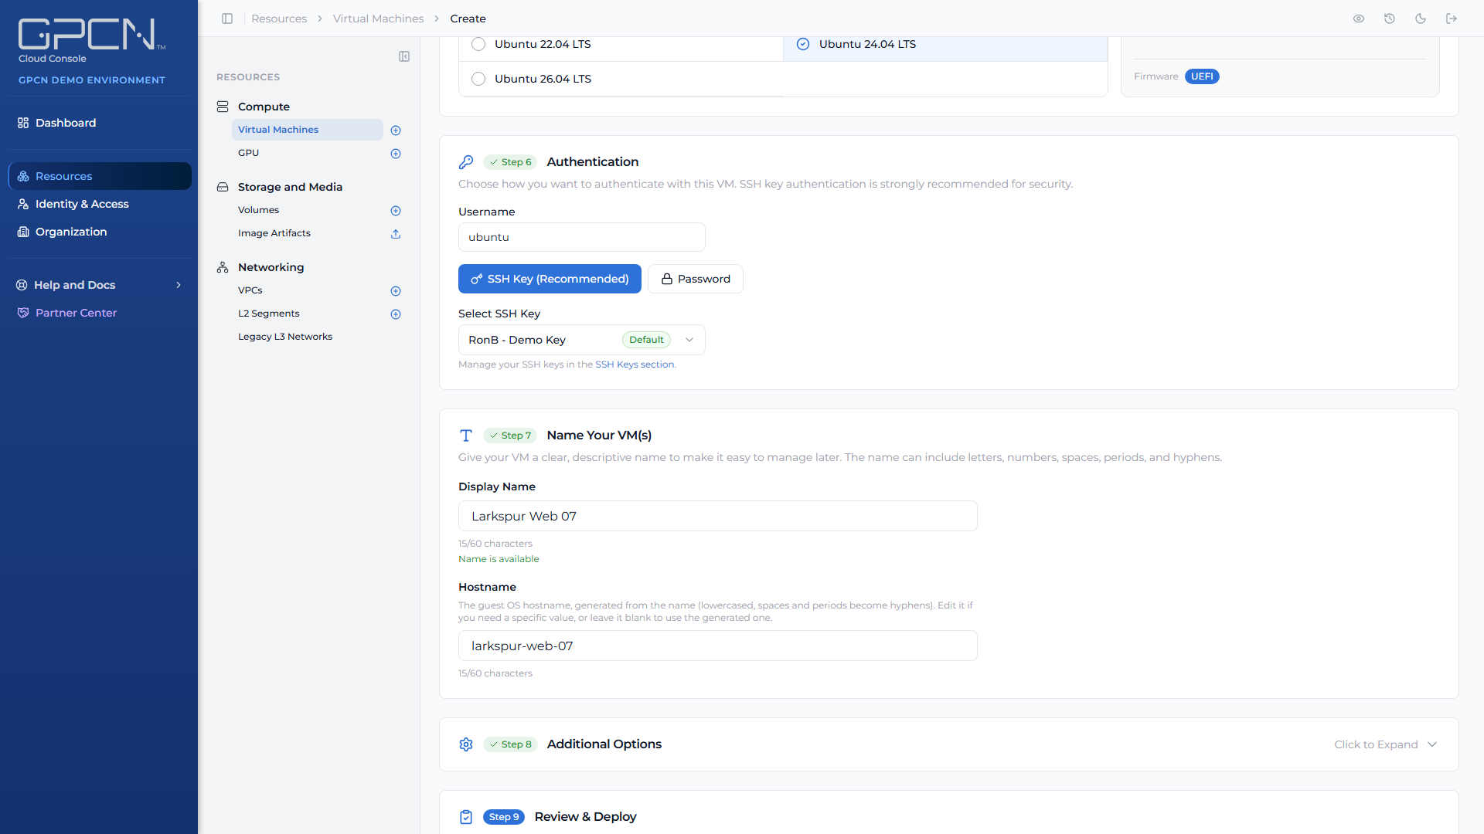The width and height of the screenshot is (1484, 834).
Task: Add a new VPC plus icon
Action: click(396, 291)
